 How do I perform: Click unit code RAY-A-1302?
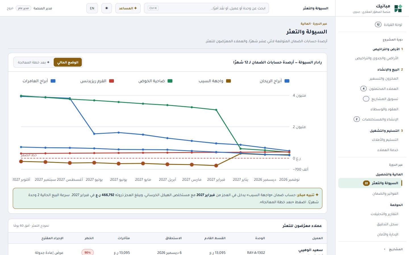click(x=256, y=253)
